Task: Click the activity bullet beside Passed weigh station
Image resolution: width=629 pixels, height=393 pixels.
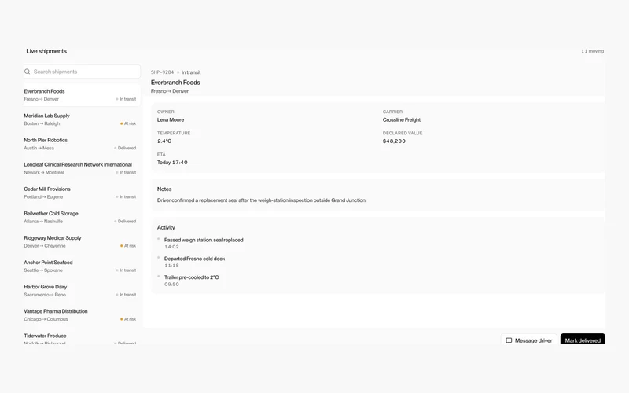Action: tap(159, 239)
